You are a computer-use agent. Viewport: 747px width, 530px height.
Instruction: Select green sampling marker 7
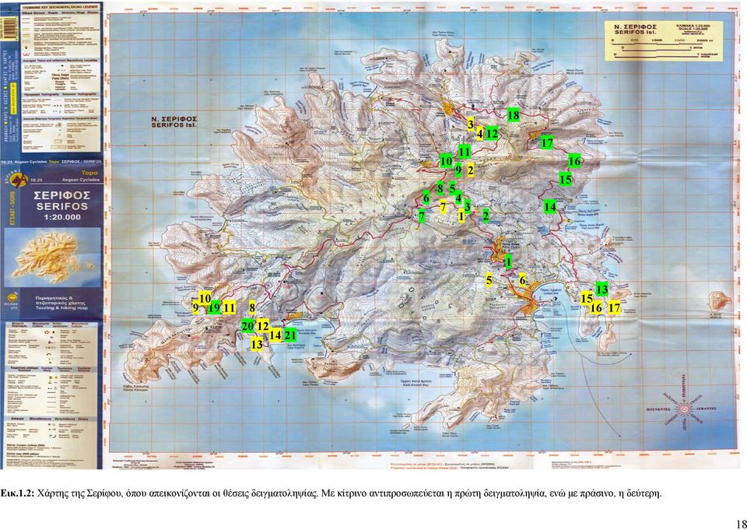point(421,216)
